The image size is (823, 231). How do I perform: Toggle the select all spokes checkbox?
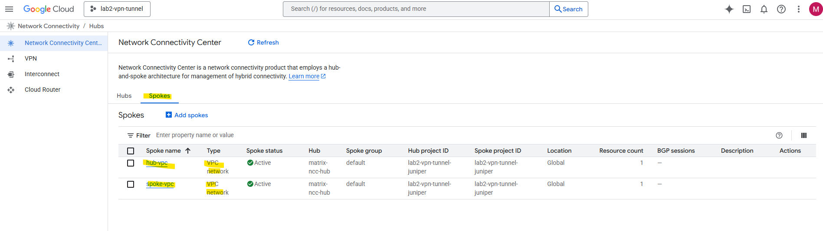(131, 151)
